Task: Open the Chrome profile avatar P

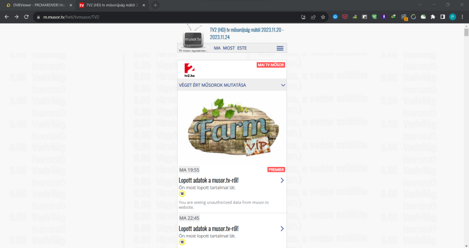Action: [x=453, y=17]
